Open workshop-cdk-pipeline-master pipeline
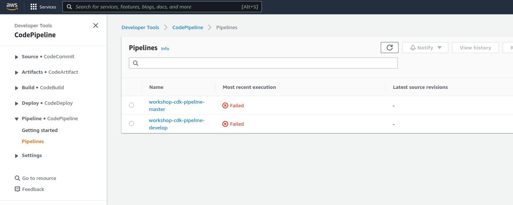This screenshot has height=205, width=513. [x=177, y=105]
